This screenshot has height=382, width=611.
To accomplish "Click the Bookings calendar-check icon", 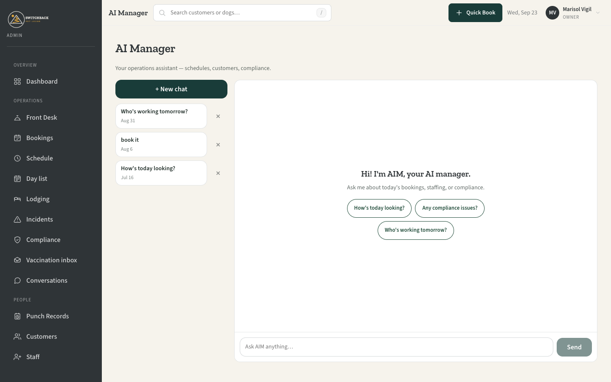I will 17,138.
